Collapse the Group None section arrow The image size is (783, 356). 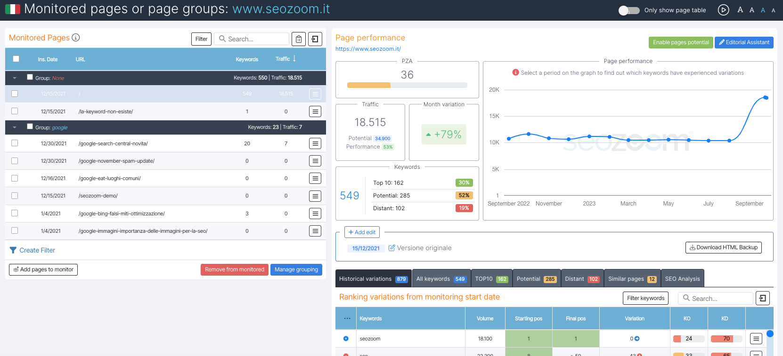(x=15, y=78)
